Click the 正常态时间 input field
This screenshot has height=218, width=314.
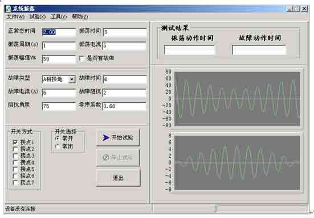[59, 32]
